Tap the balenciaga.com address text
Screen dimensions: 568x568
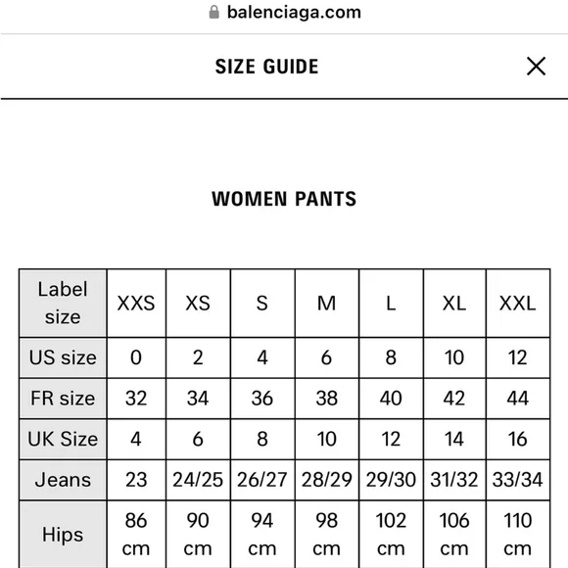point(294,13)
